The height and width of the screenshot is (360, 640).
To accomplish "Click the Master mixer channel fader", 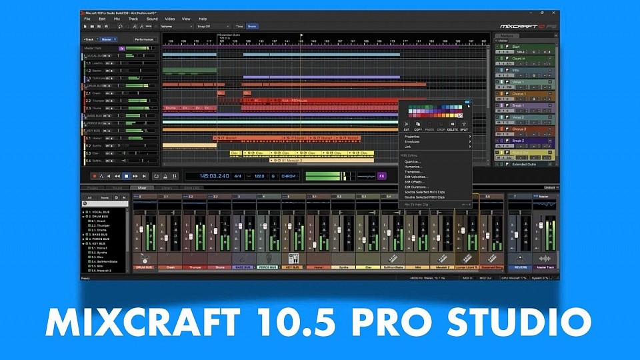I will click(x=541, y=225).
